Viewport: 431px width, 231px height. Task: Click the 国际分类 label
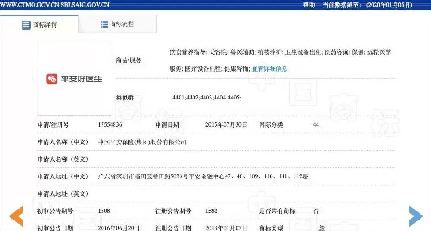point(271,125)
